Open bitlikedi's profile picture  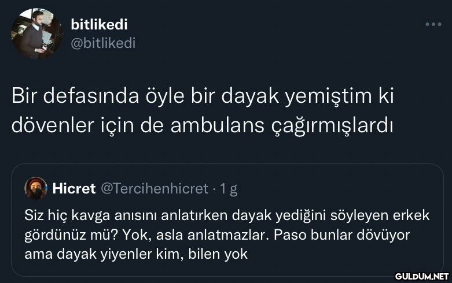tap(36, 34)
